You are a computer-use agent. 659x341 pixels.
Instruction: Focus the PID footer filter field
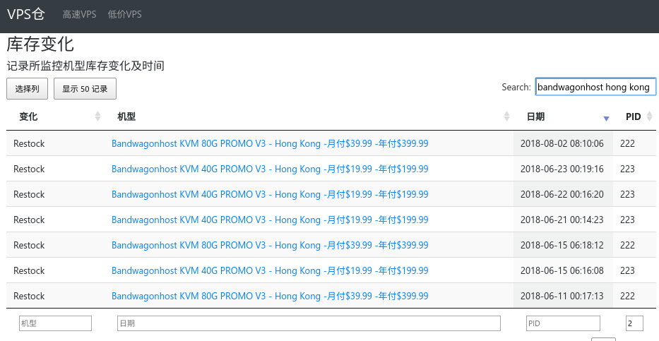pos(563,323)
